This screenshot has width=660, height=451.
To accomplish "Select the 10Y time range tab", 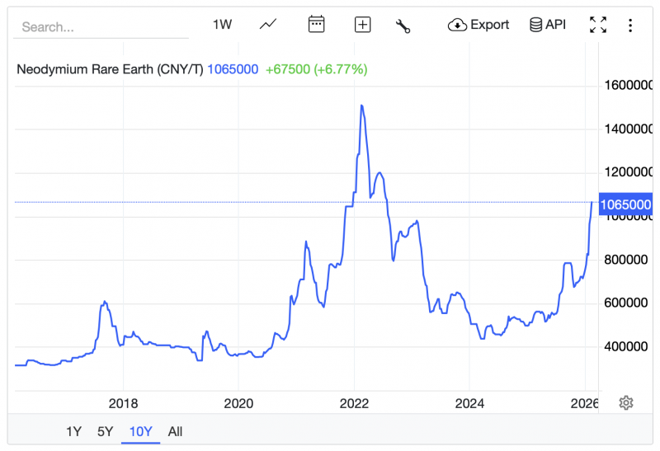I will tap(140, 431).
